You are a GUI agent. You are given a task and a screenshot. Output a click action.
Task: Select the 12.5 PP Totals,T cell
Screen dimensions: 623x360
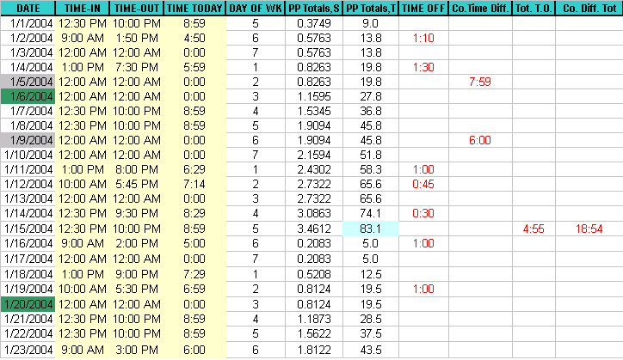371,274
